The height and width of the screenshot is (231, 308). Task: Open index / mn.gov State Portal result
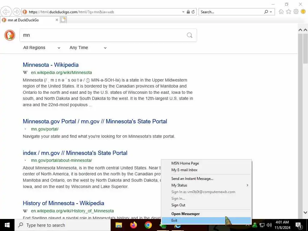coord(75,153)
